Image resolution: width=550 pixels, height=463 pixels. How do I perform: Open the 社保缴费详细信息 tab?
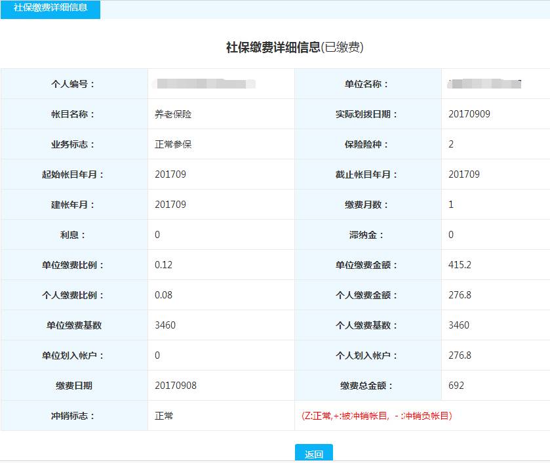[50, 9]
